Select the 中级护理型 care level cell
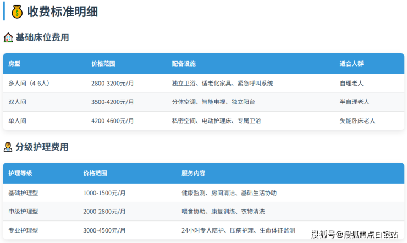This screenshot has width=407, height=243. [x=23, y=212]
